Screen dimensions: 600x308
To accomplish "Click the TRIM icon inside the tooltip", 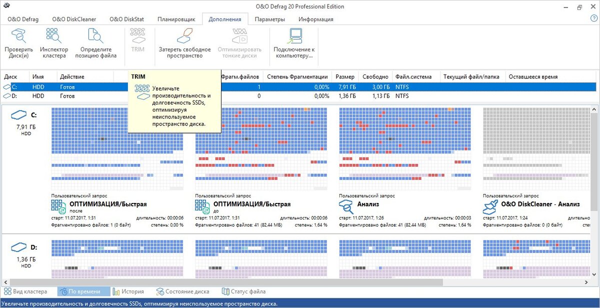I will tap(142, 91).
